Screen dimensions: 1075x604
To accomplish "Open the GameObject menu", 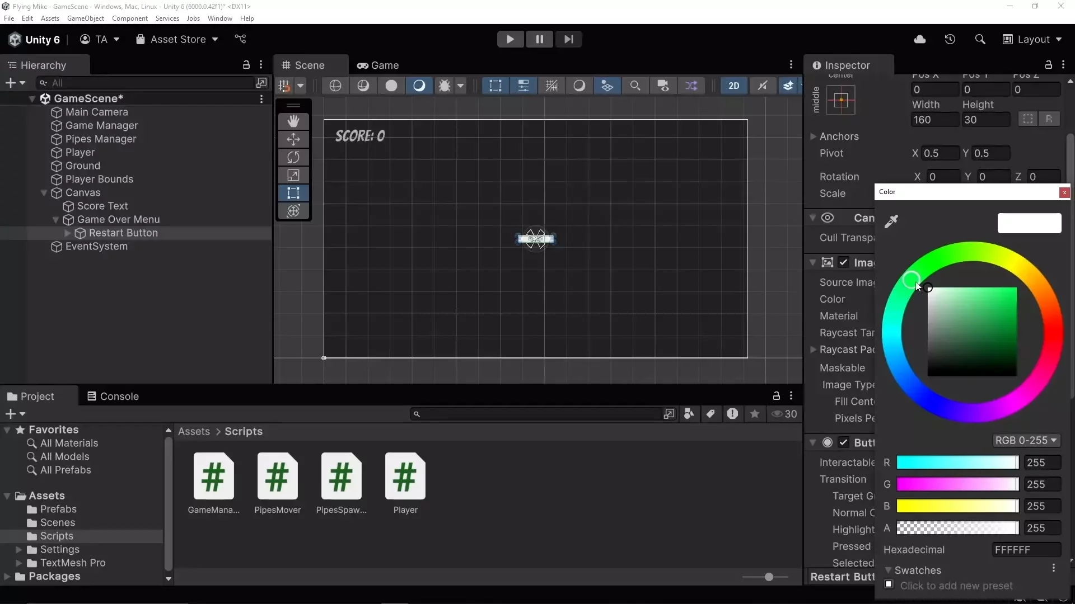I will click(86, 18).
